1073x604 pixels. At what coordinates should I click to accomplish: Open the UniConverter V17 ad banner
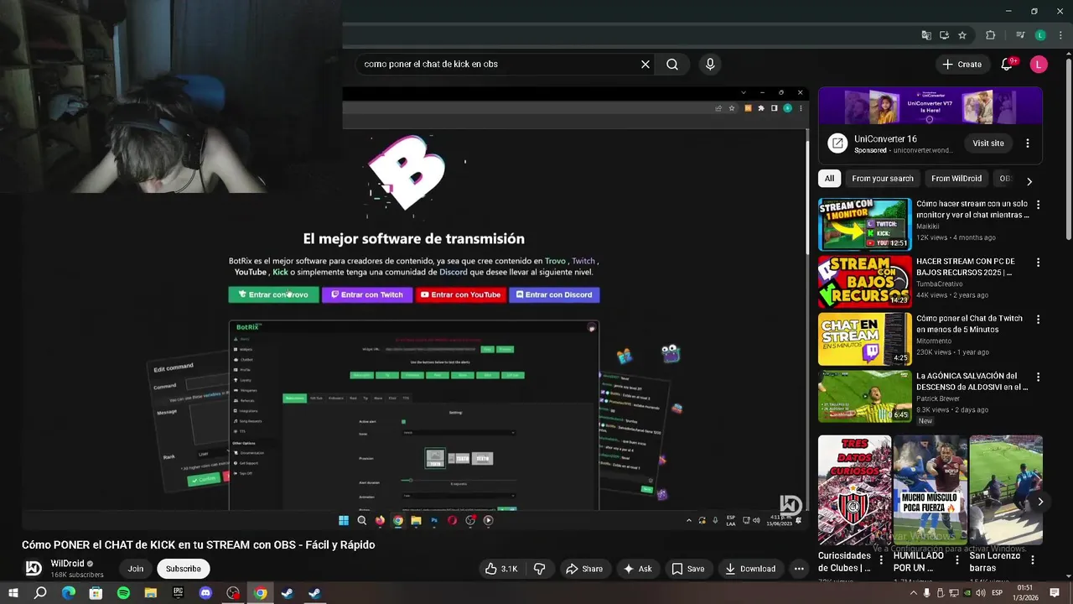(x=930, y=106)
